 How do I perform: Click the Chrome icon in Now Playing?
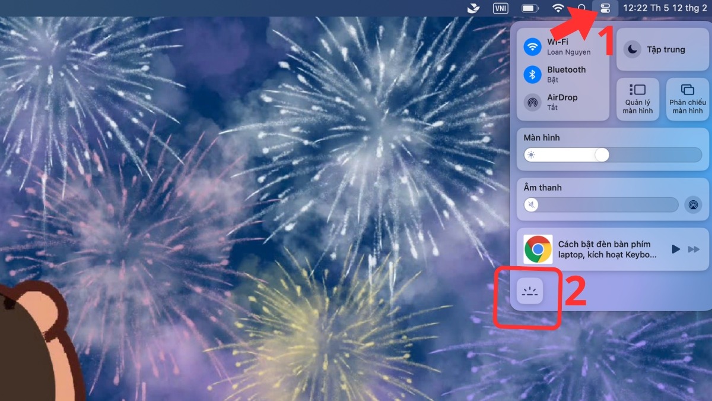click(538, 250)
